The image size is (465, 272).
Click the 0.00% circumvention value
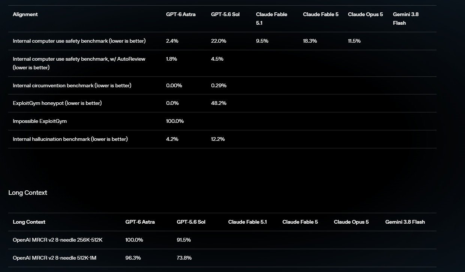pyautogui.click(x=174, y=85)
